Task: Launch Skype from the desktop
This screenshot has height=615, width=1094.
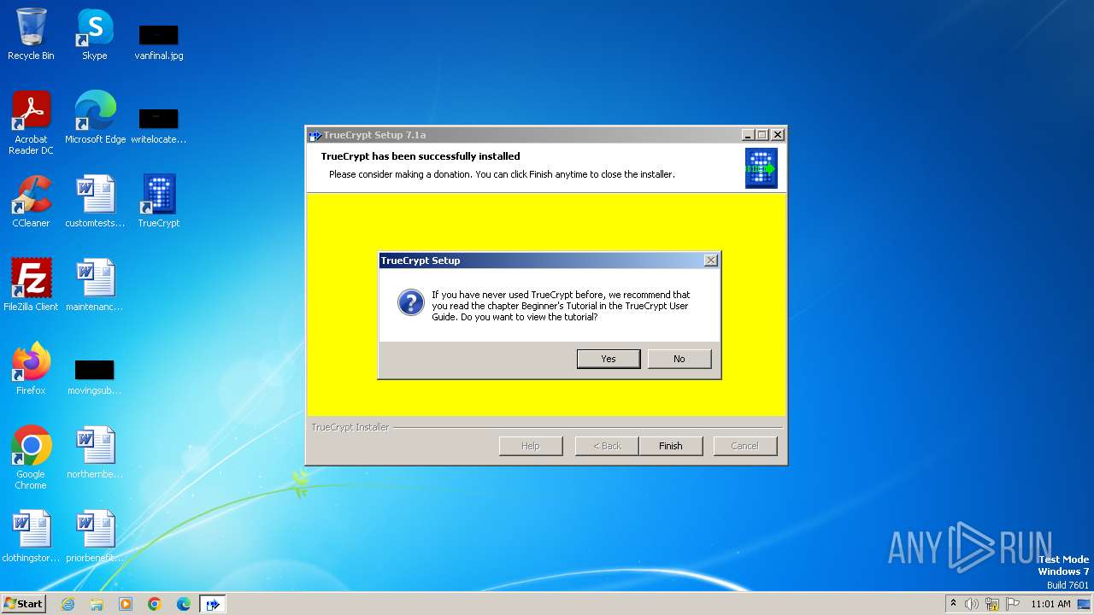Action: (x=95, y=34)
